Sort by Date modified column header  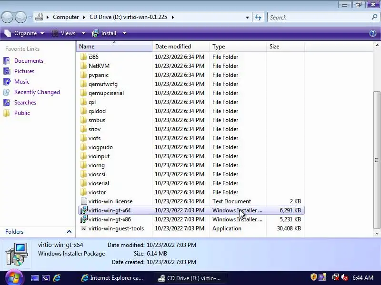[180, 46]
